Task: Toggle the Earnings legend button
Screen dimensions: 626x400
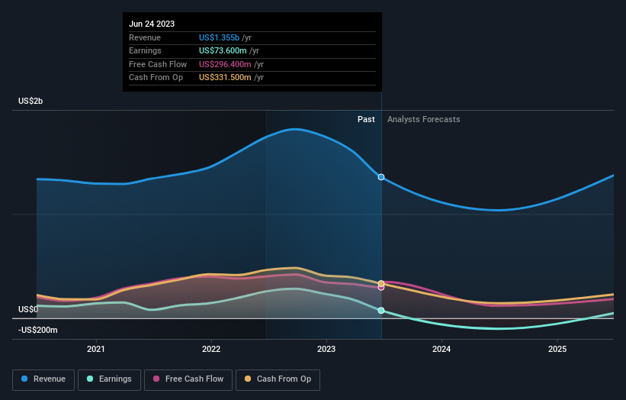Action: click(x=109, y=379)
